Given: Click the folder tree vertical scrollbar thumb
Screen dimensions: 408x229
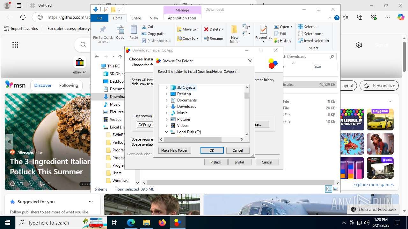Looking at the screenshot, I should (x=247, y=95).
